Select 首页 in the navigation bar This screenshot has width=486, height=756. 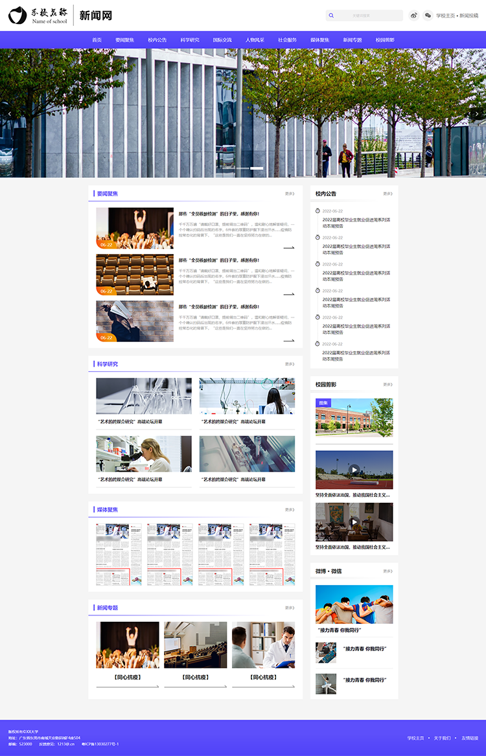(97, 40)
